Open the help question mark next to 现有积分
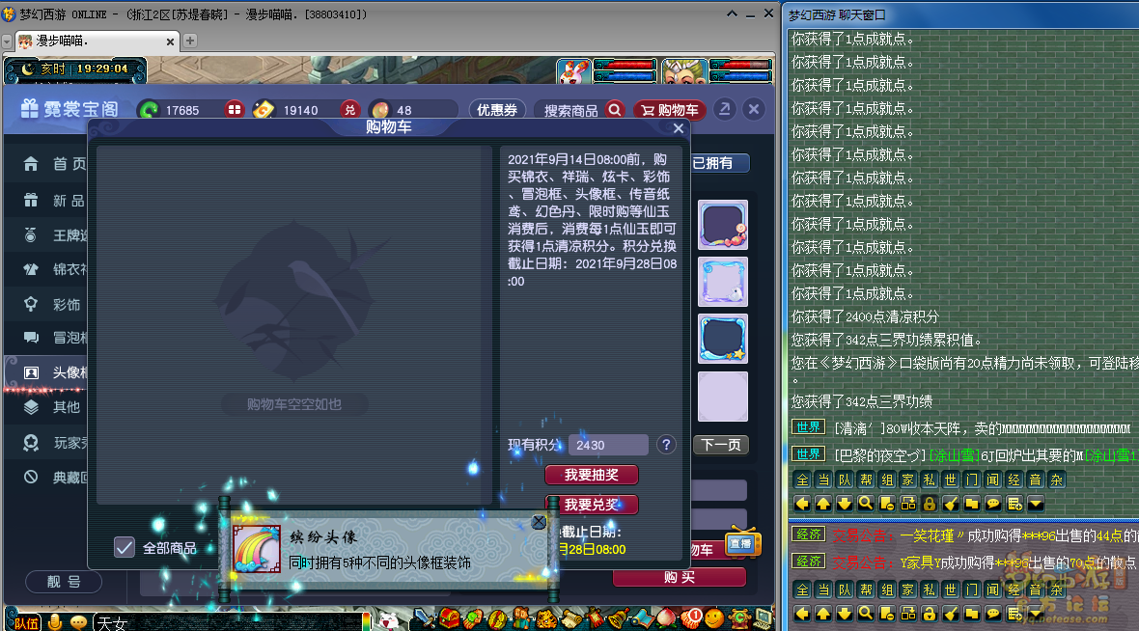Screen dimensions: 1139x631 coord(666,445)
